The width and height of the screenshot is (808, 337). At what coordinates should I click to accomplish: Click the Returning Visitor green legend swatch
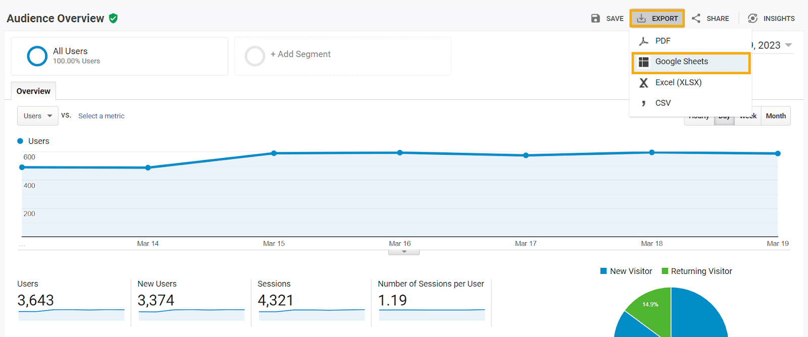click(x=665, y=271)
